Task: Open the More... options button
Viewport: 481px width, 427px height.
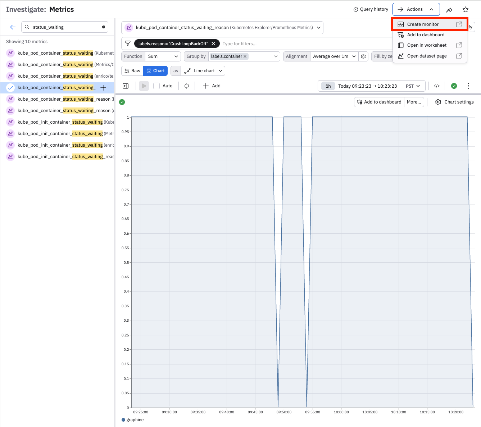Action: [414, 102]
